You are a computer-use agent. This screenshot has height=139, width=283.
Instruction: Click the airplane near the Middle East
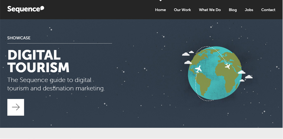[x=227, y=66]
